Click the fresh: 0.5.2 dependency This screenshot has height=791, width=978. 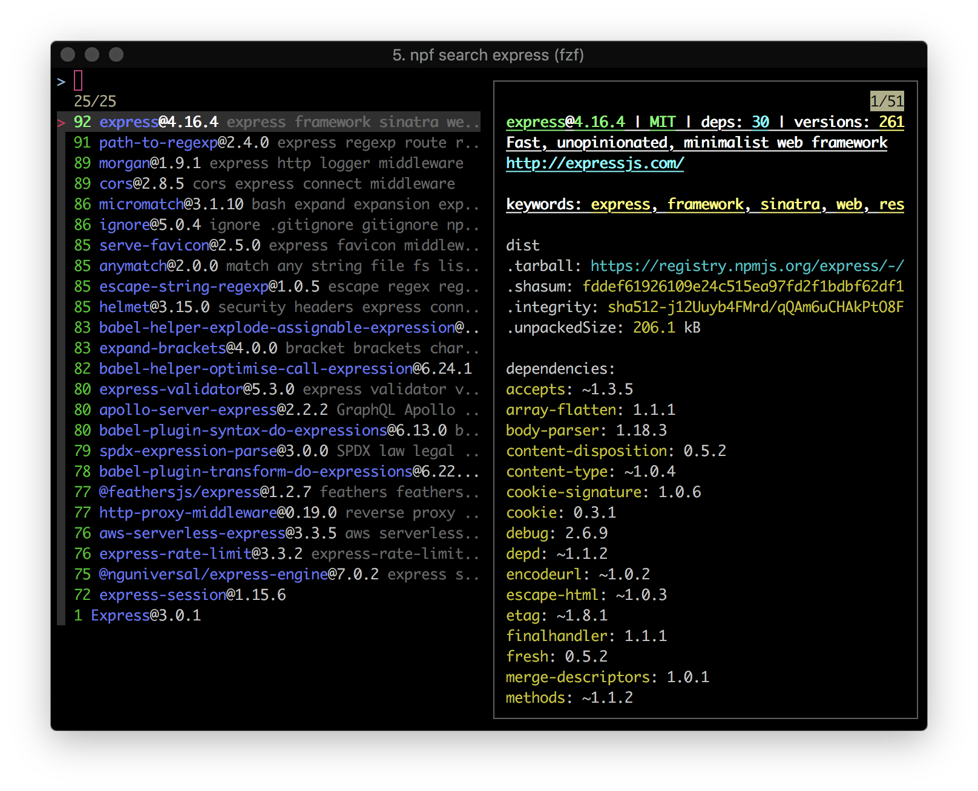click(557, 656)
